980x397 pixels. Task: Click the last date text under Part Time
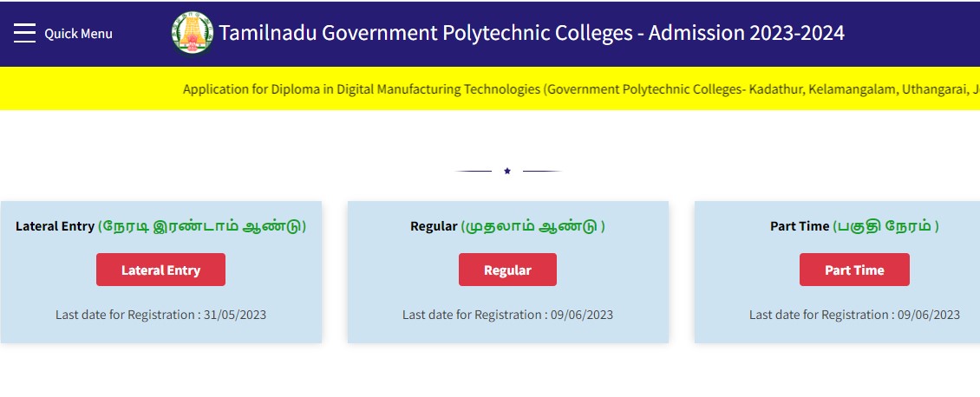click(x=854, y=315)
